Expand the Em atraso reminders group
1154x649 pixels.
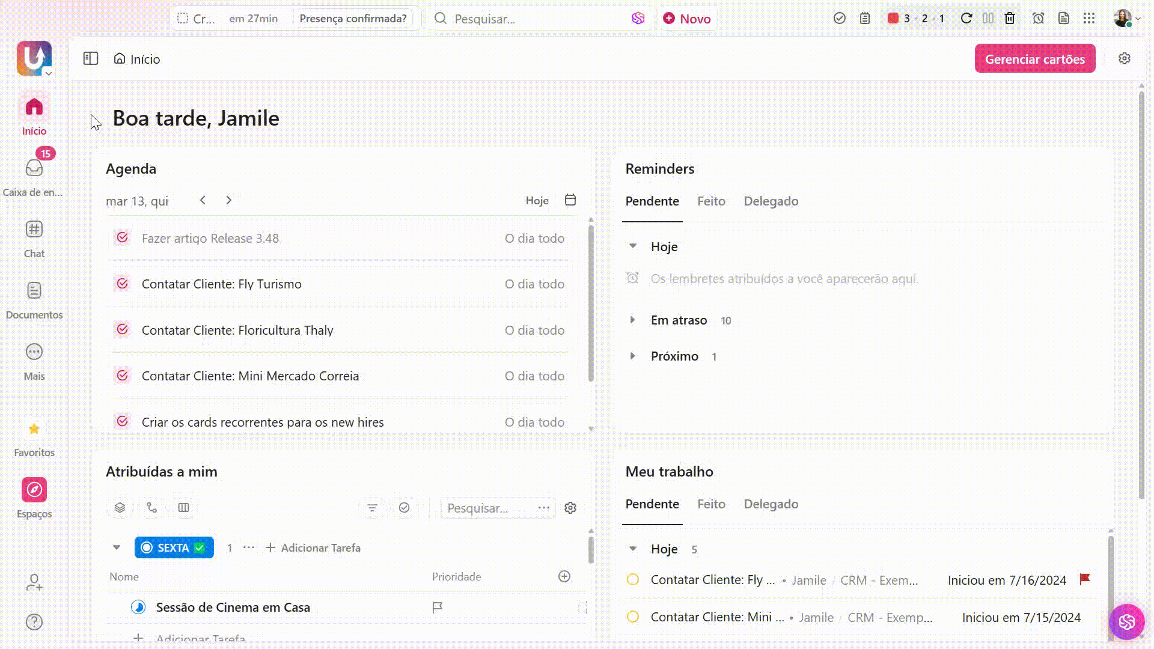point(632,320)
